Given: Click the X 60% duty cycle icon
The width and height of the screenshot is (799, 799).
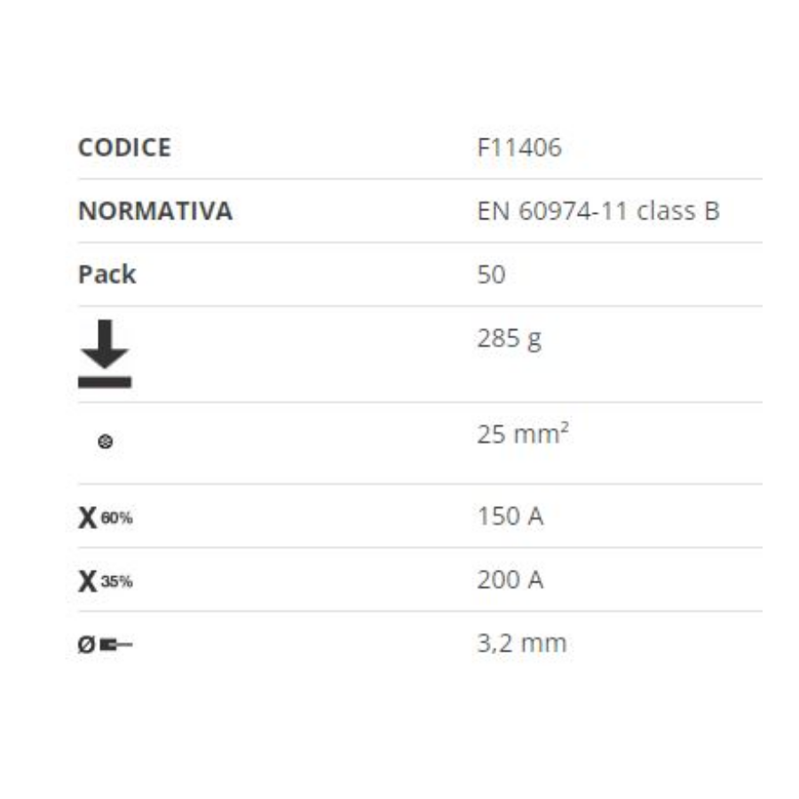Looking at the screenshot, I should [106, 518].
